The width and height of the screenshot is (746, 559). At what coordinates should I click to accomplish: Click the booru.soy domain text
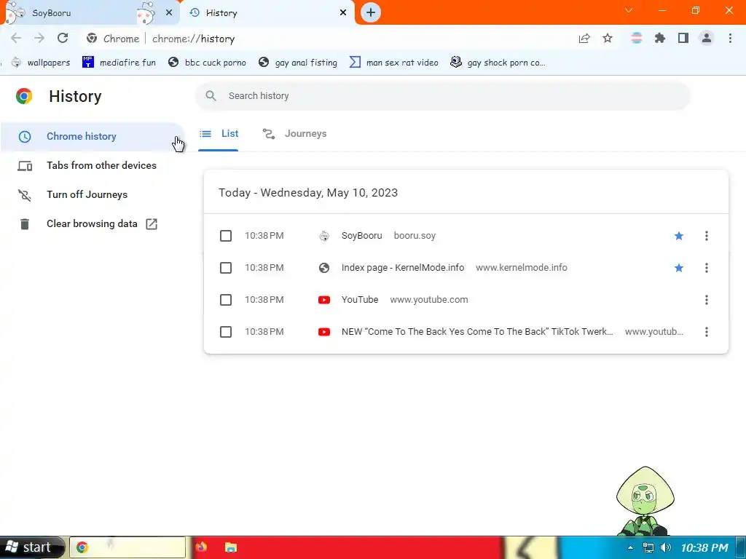tap(415, 236)
